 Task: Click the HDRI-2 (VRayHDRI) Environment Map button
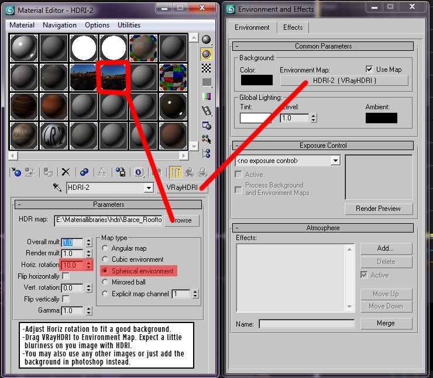coord(344,81)
